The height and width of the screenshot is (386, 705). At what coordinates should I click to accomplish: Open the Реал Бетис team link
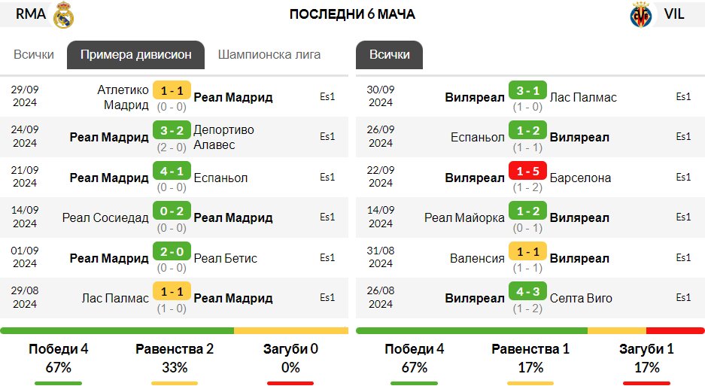[225, 258]
